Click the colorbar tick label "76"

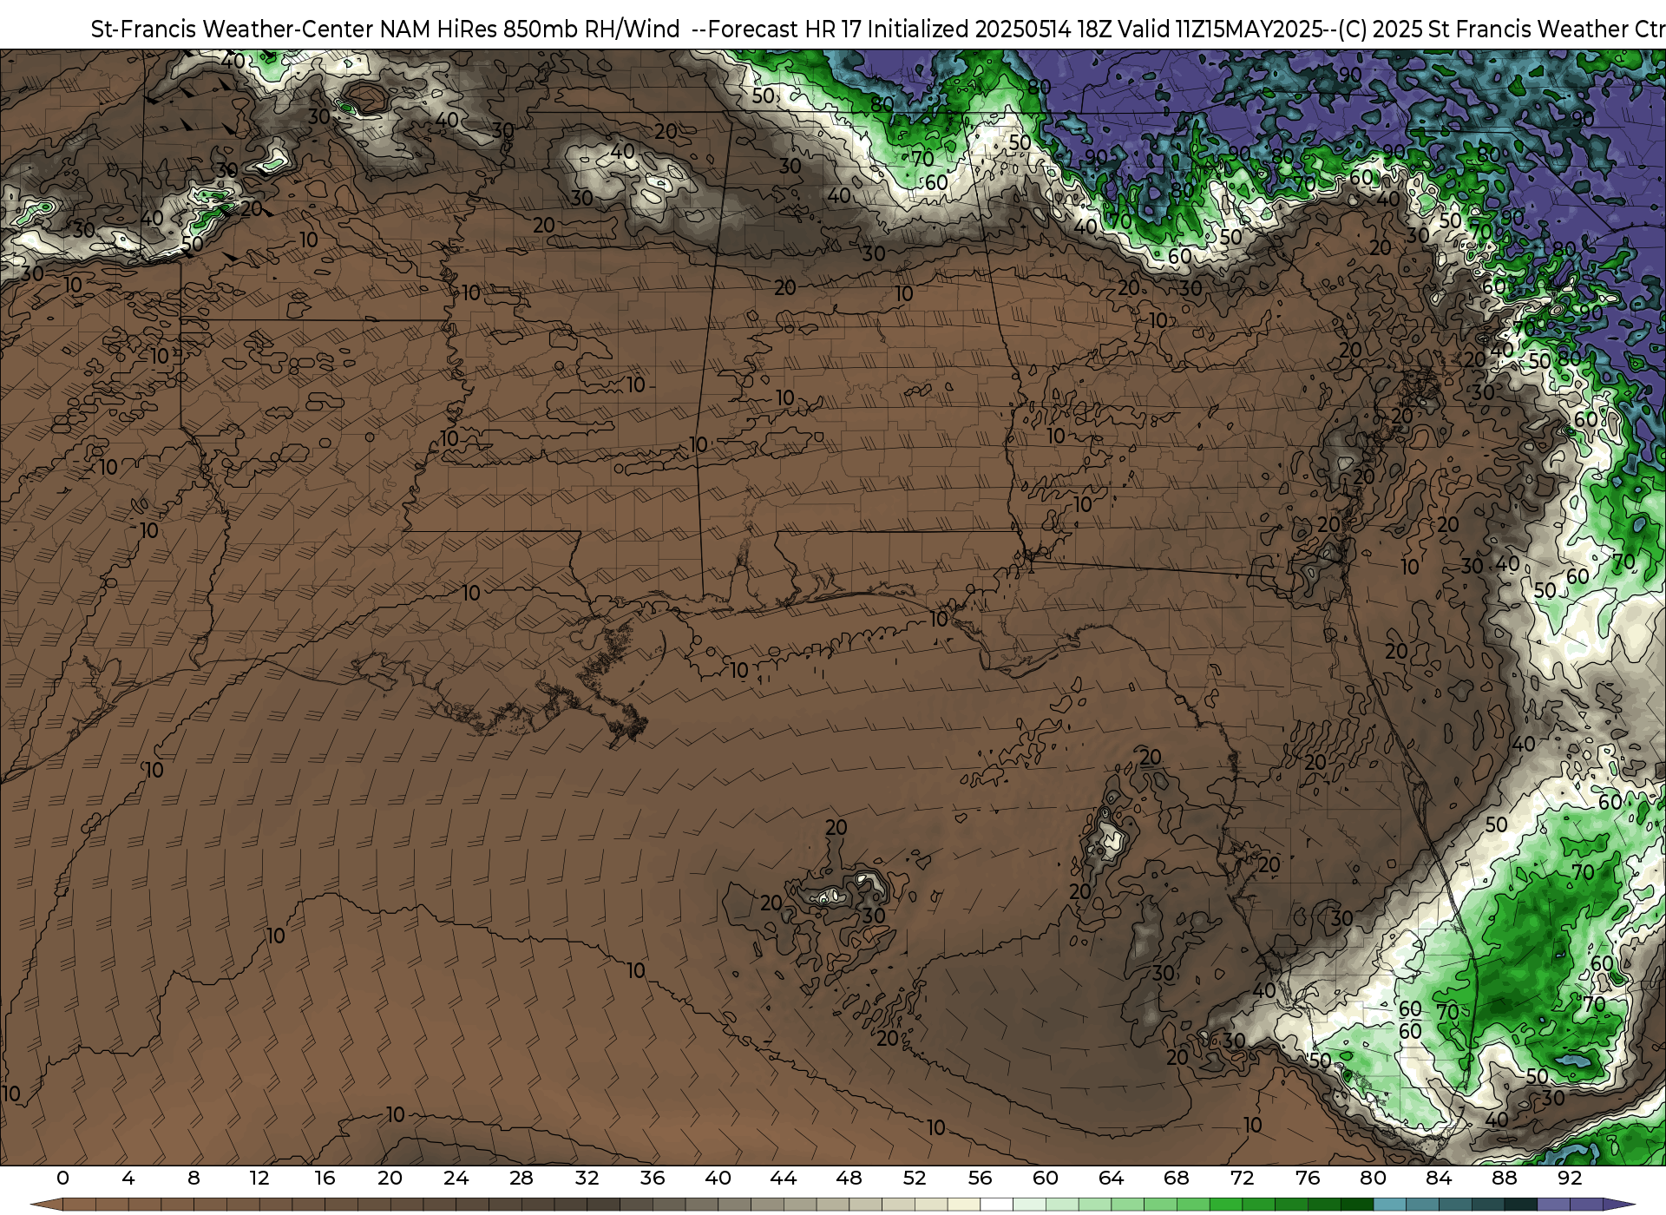pos(1308,1178)
